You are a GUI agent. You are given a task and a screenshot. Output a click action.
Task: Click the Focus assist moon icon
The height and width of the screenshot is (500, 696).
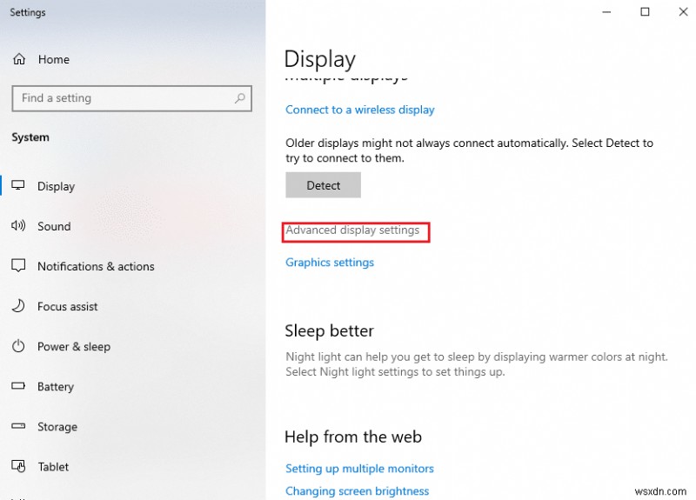click(19, 306)
